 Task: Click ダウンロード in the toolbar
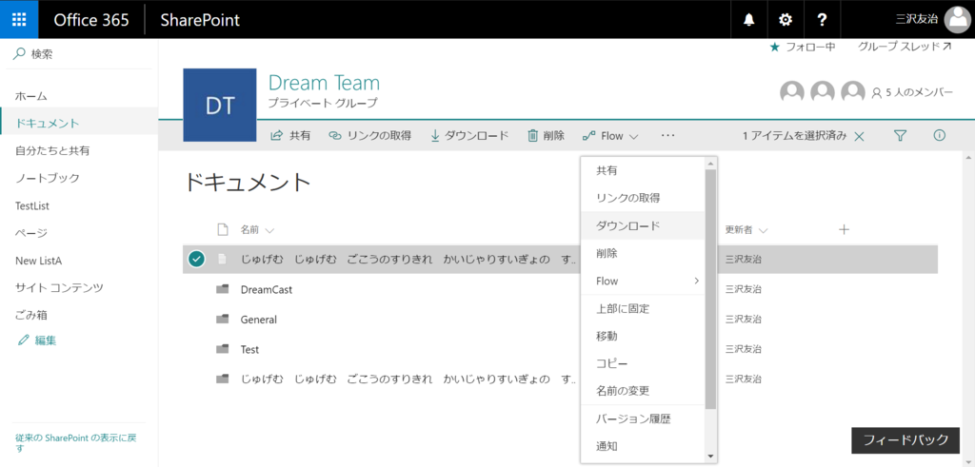469,135
